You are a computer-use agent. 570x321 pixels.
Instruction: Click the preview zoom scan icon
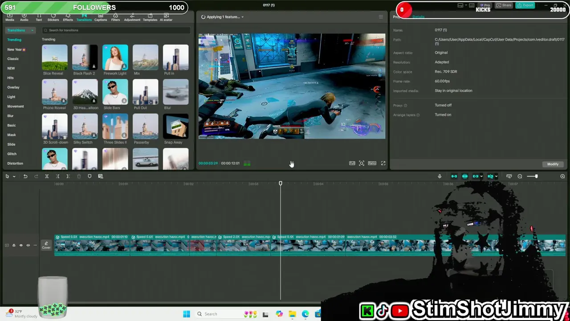[362, 163]
